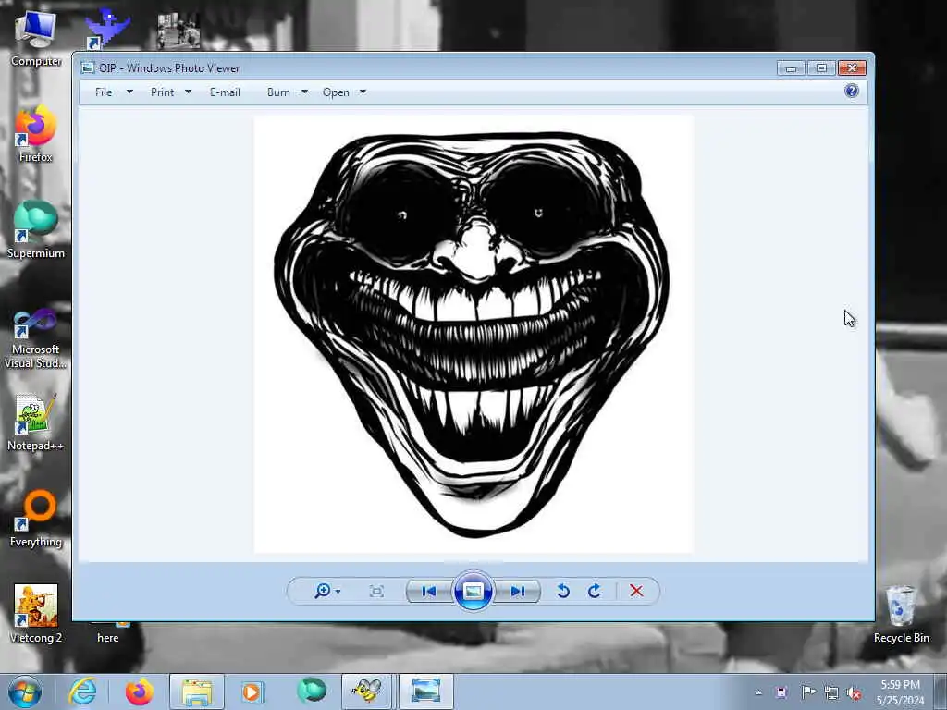
Task: Select the Microsoft Visual Studio desktop shortcut
Action: pos(36,338)
